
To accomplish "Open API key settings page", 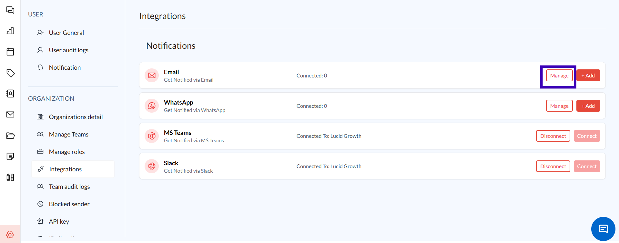I will pos(59,221).
